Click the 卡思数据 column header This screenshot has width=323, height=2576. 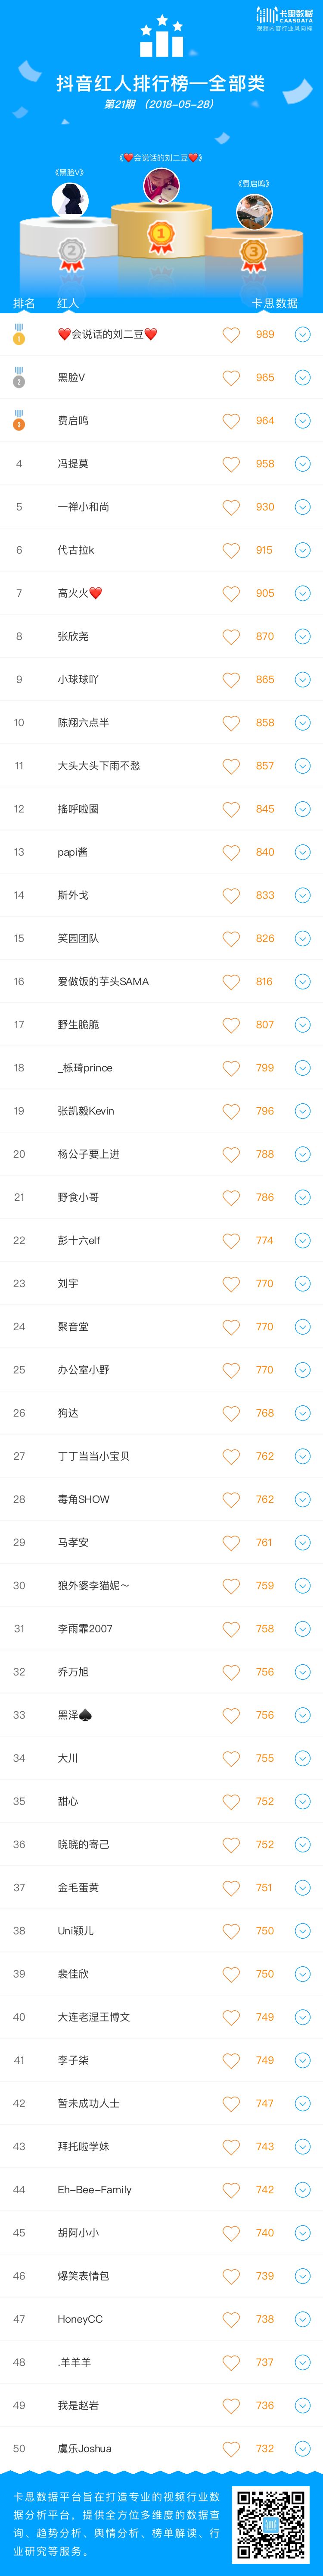point(274,303)
